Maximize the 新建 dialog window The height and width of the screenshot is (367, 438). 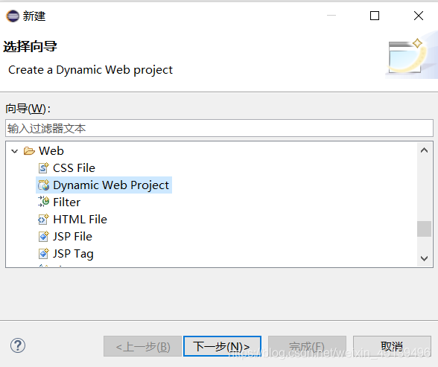375,16
